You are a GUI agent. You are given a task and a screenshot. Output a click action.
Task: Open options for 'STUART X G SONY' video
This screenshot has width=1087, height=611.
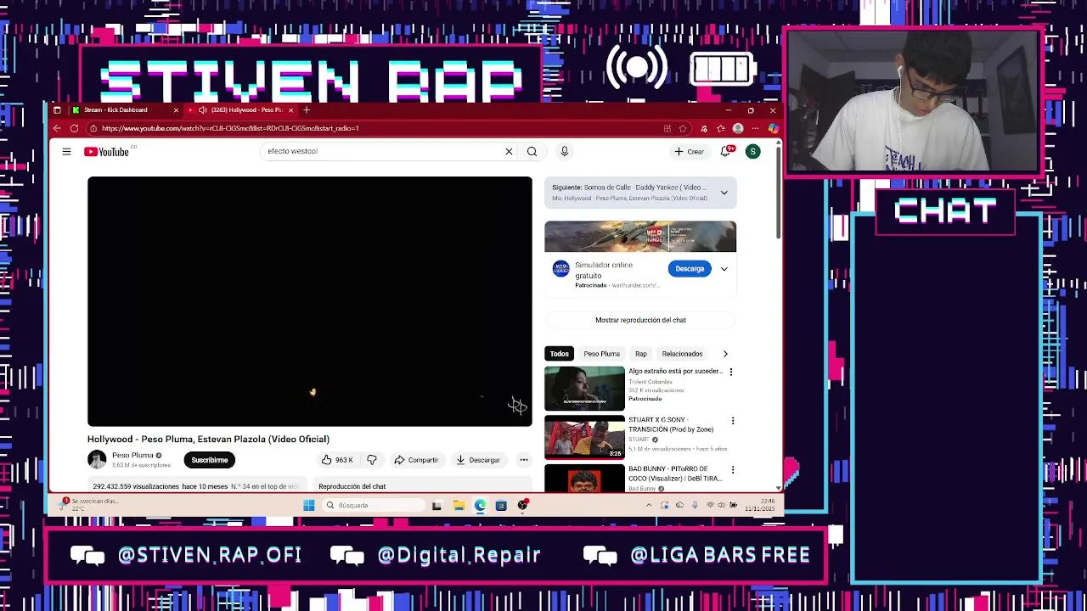point(733,420)
